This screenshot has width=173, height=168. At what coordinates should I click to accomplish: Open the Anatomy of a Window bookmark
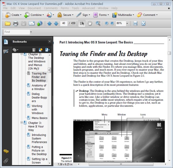pos(39,87)
